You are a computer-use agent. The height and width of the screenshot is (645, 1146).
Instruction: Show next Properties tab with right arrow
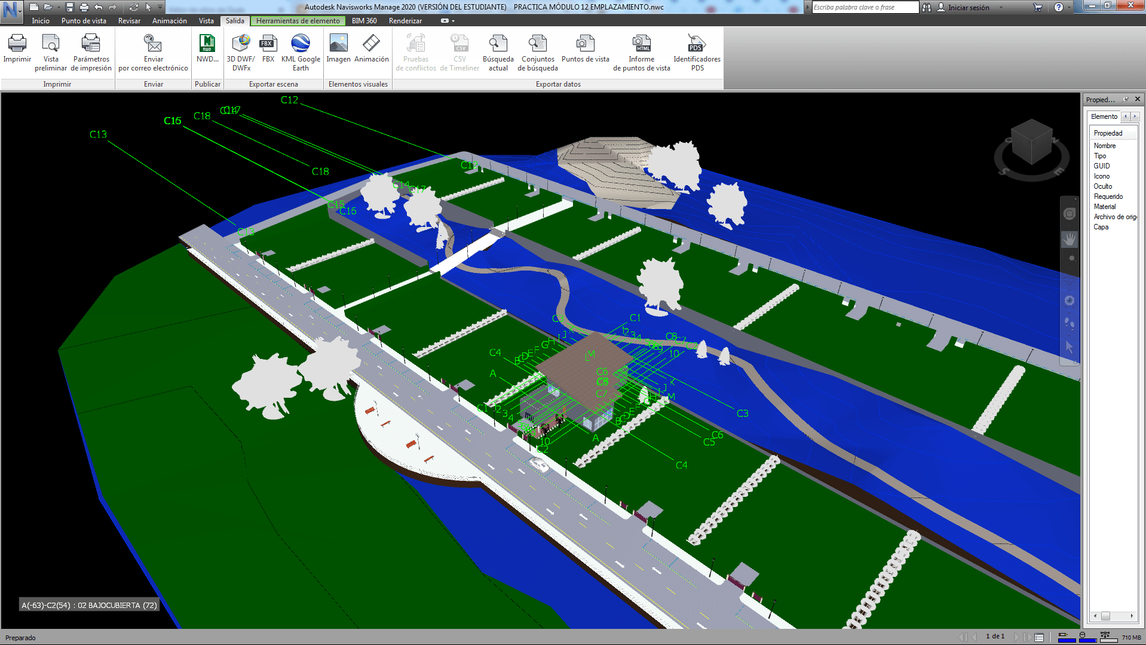(x=1135, y=116)
